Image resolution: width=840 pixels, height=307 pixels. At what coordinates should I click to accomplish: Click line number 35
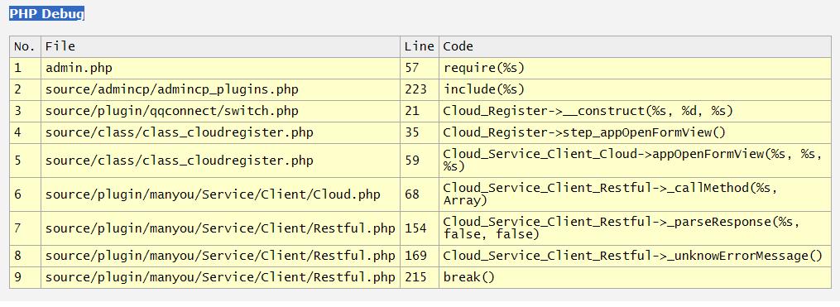[420, 133]
